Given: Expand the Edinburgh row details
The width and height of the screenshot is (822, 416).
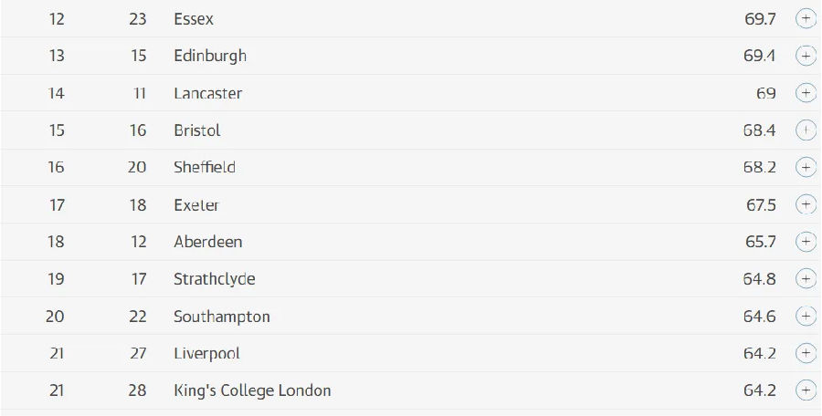Looking at the screenshot, I should pos(806,56).
